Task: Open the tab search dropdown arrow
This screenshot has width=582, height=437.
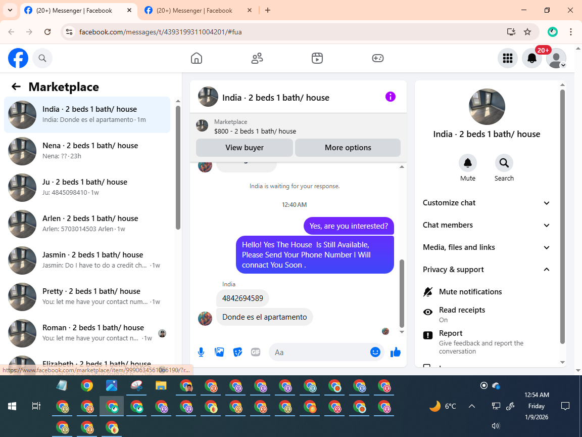Action: click(10, 10)
